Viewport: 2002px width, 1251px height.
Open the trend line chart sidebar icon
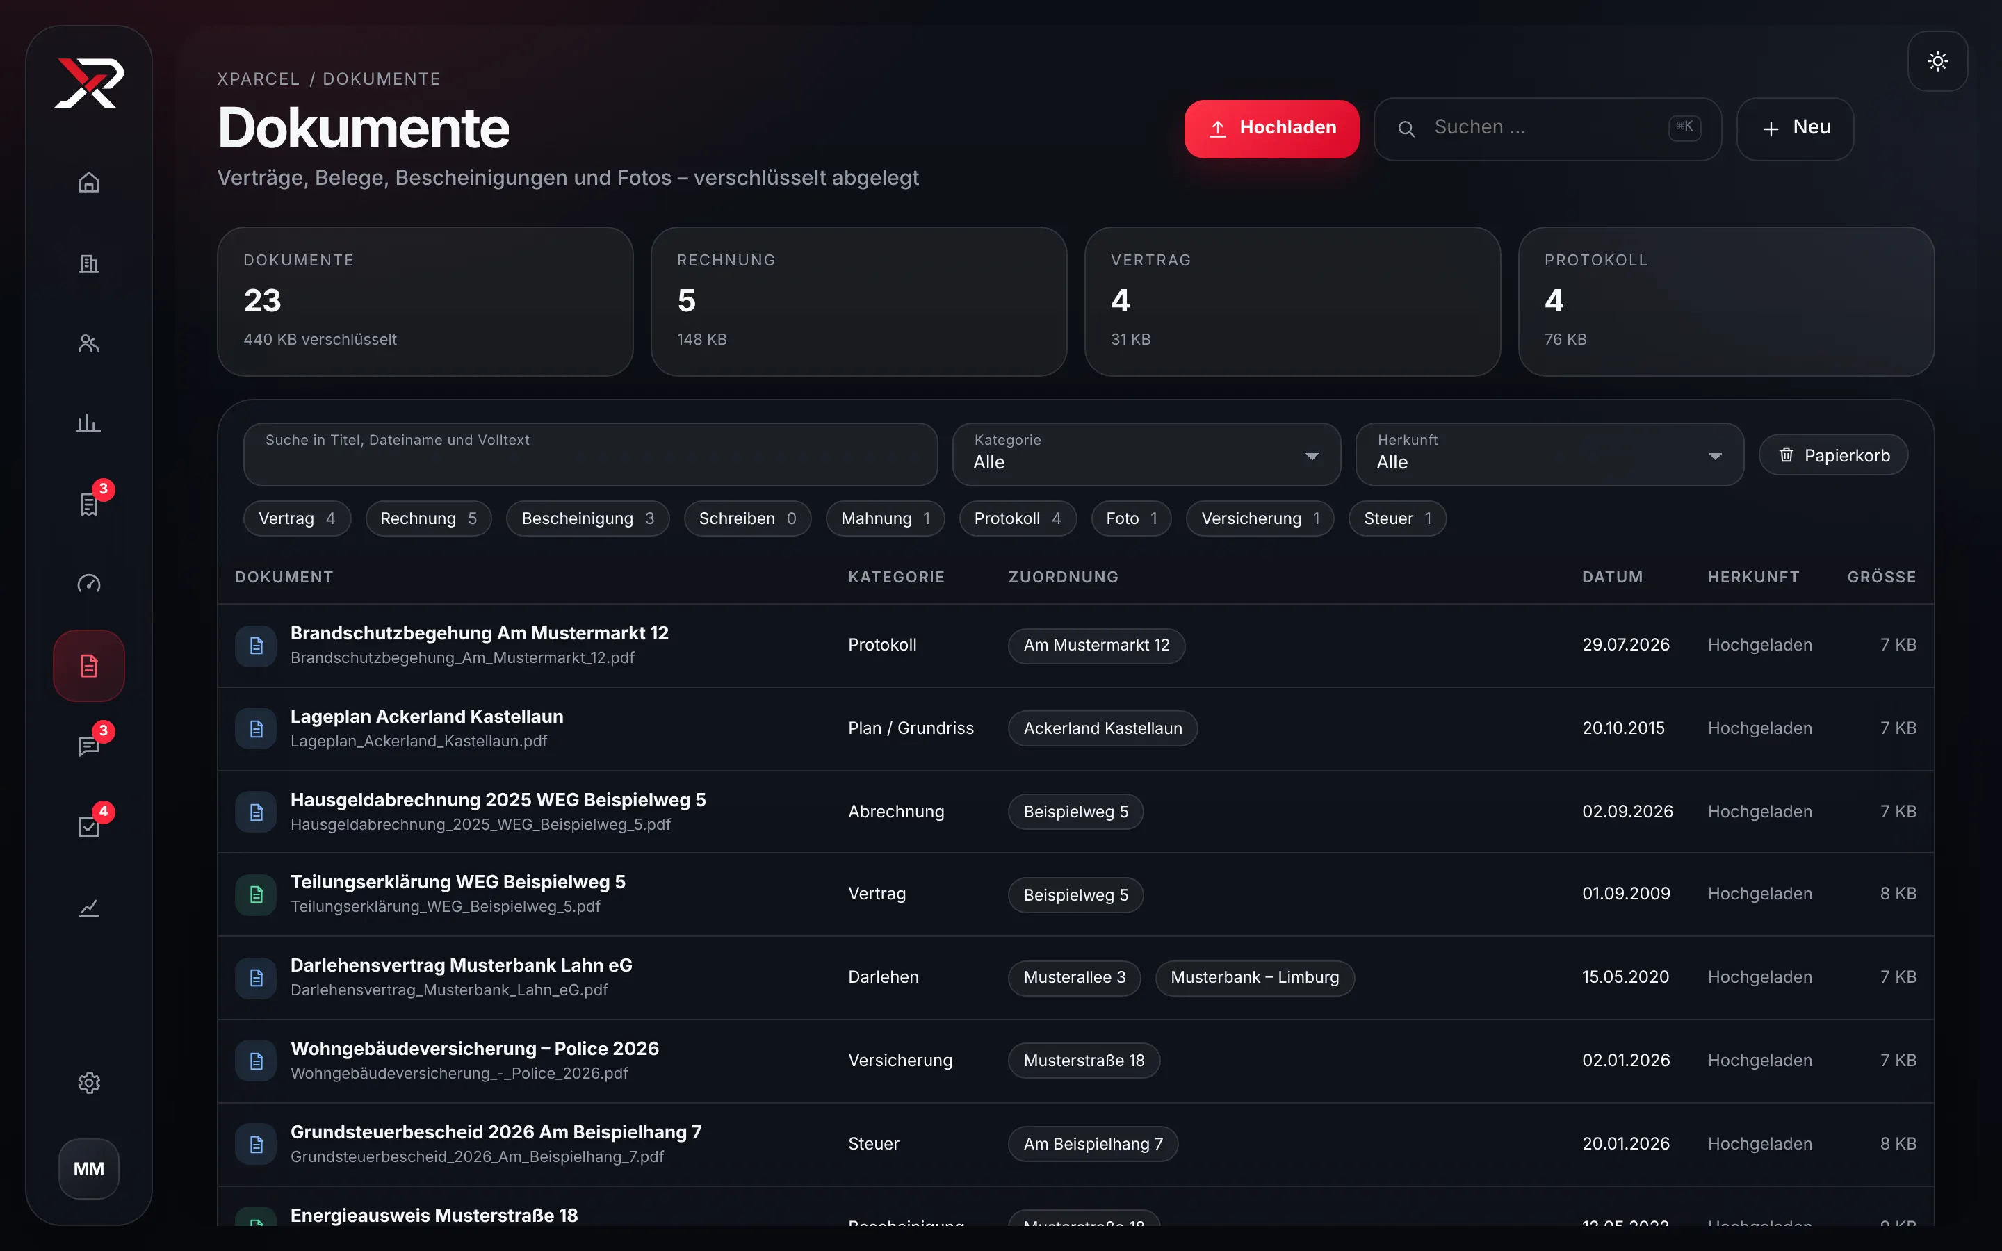88,908
